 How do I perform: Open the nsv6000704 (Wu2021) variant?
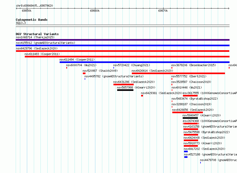point(81,65)
